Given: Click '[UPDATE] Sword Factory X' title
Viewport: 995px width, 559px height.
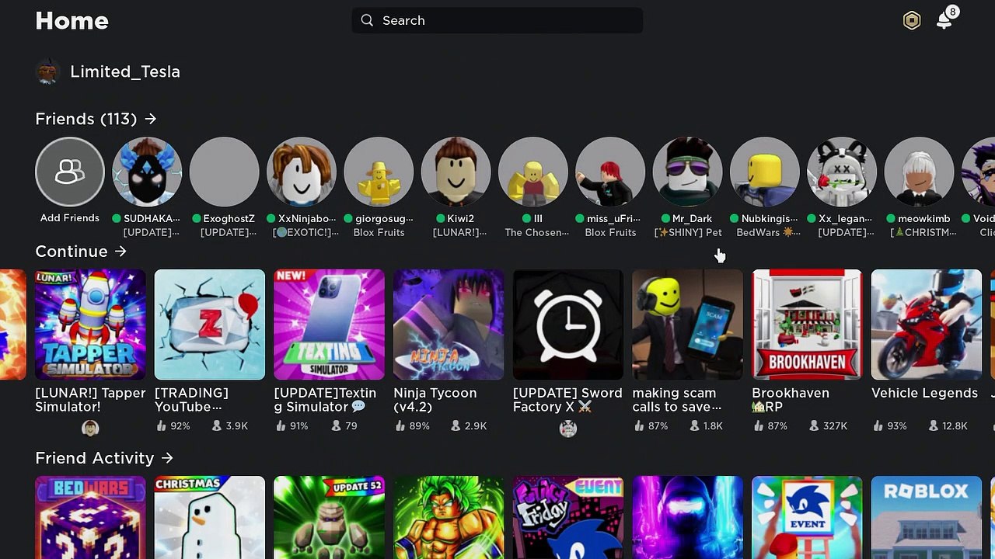Looking at the screenshot, I should point(567,400).
